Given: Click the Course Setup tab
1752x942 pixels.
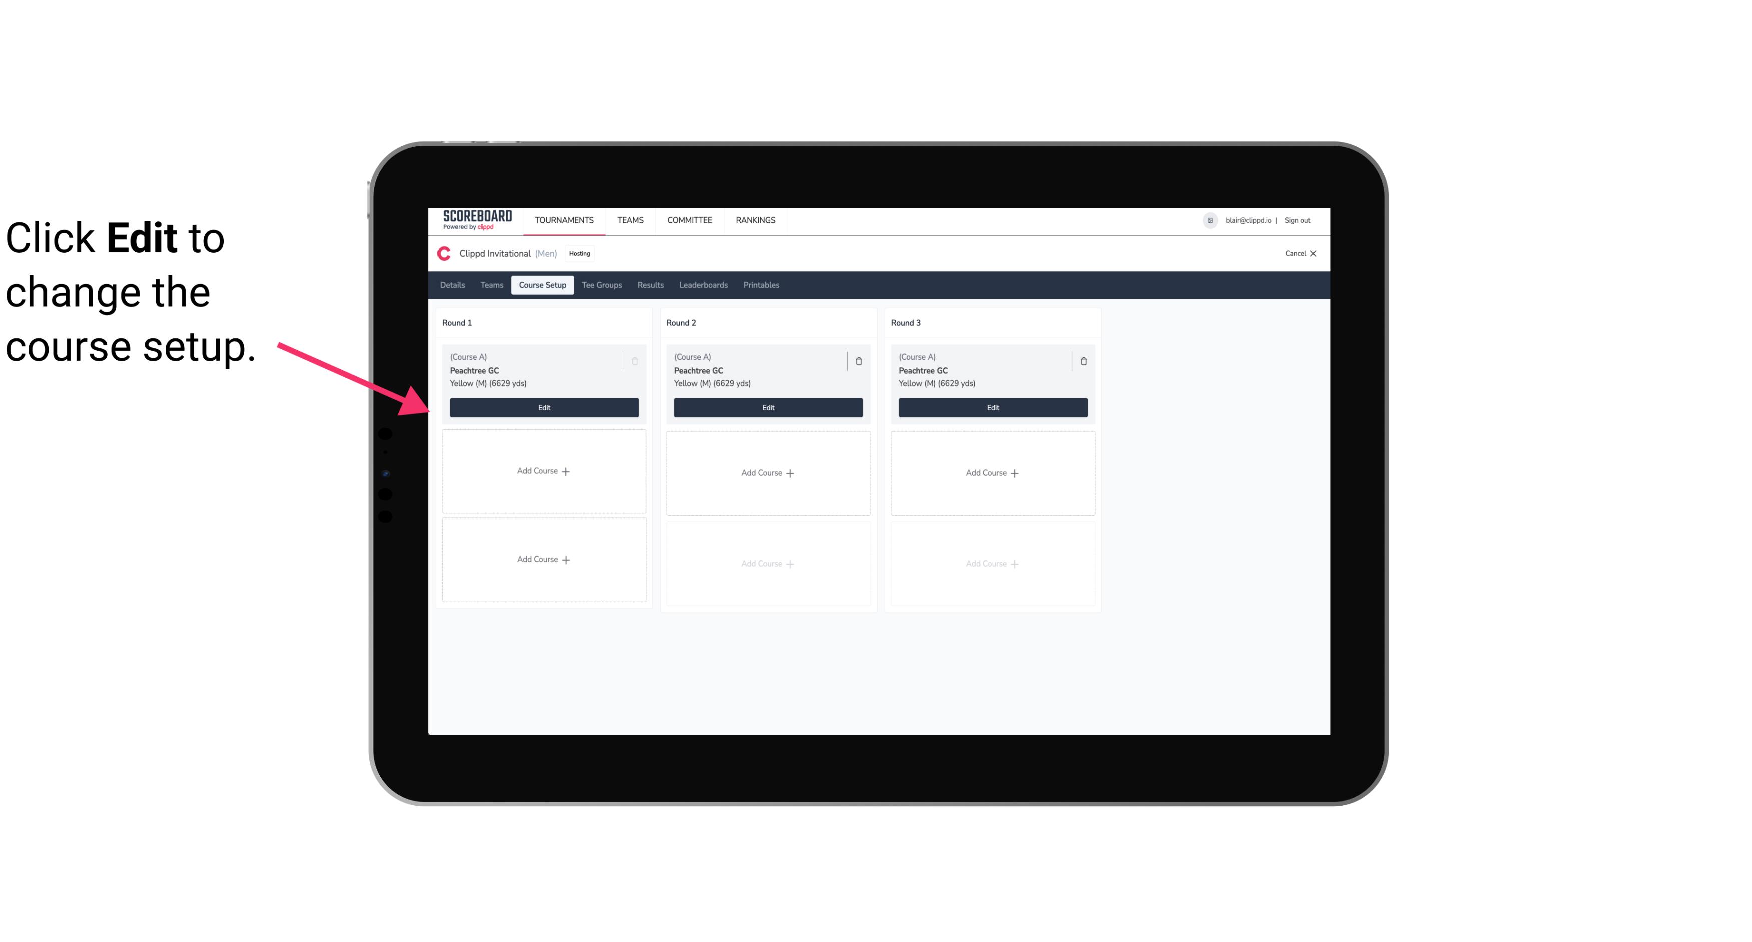Looking at the screenshot, I should click(542, 284).
